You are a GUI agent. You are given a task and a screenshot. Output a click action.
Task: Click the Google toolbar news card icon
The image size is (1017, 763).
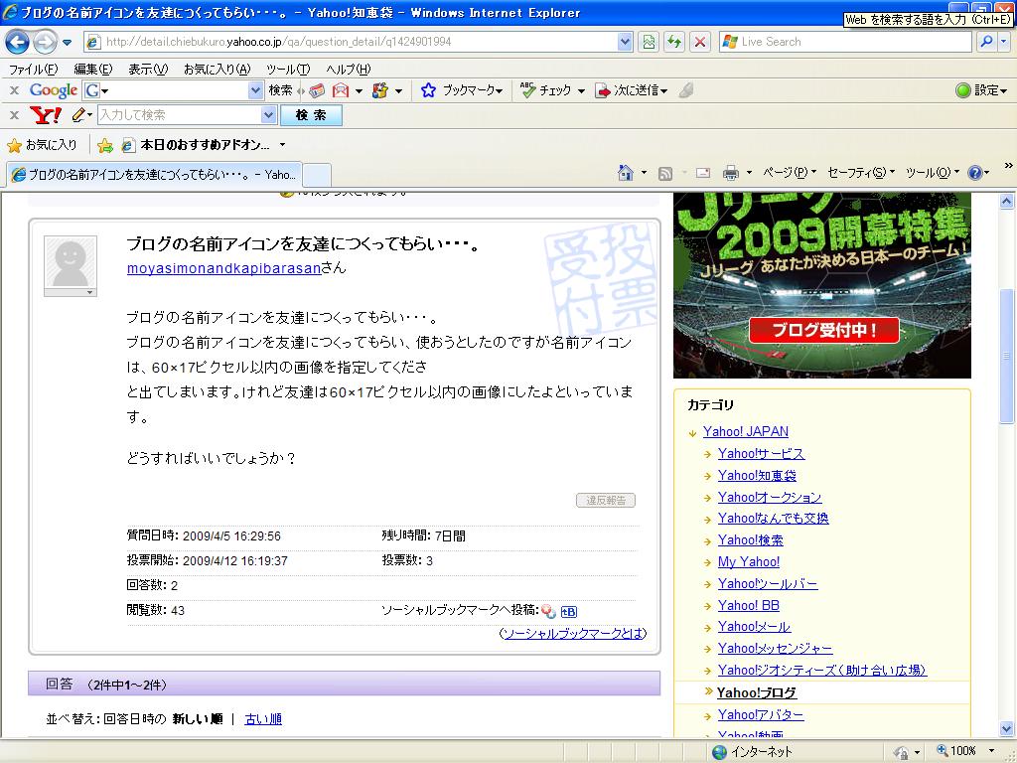(x=317, y=90)
